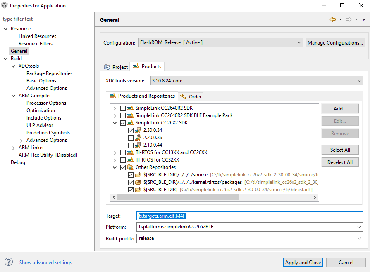Expand the ARM Linker tree node
Image resolution: width=370 pixels, height=272 pixels.
pyautogui.click(x=14, y=148)
